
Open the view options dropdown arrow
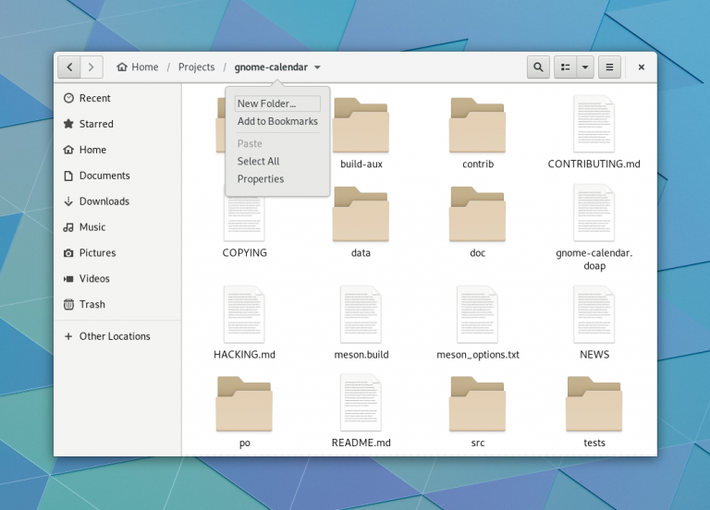point(585,67)
